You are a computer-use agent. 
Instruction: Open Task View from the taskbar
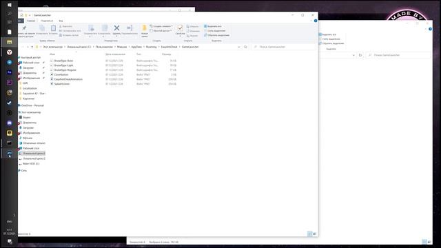pyautogui.click(x=9, y=22)
